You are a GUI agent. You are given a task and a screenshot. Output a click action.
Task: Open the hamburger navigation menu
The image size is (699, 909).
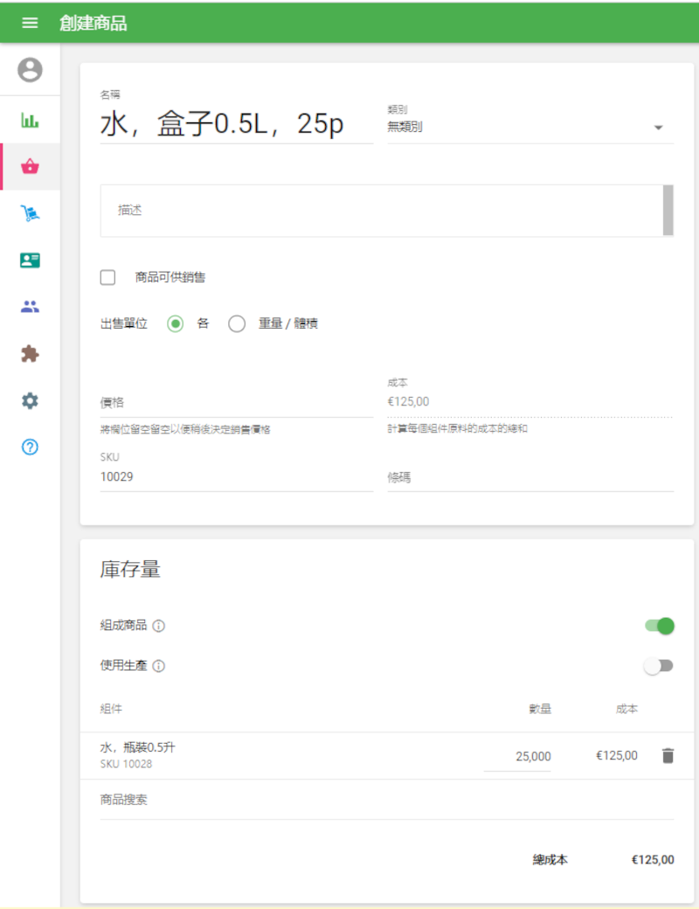pyautogui.click(x=29, y=22)
